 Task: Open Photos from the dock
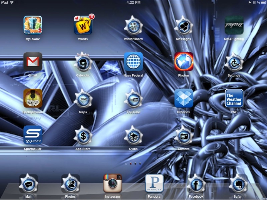click(70, 184)
